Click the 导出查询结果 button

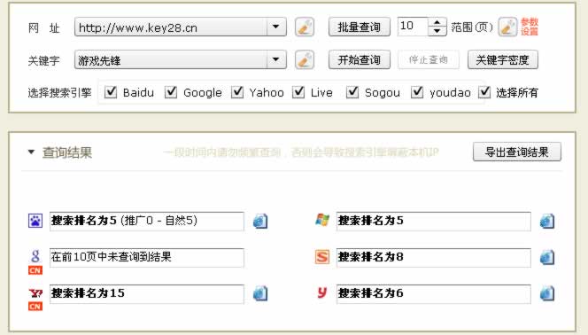(517, 152)
